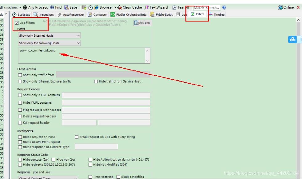
Task: Click the Show only if URL contains field
Action: coord(106,95)
